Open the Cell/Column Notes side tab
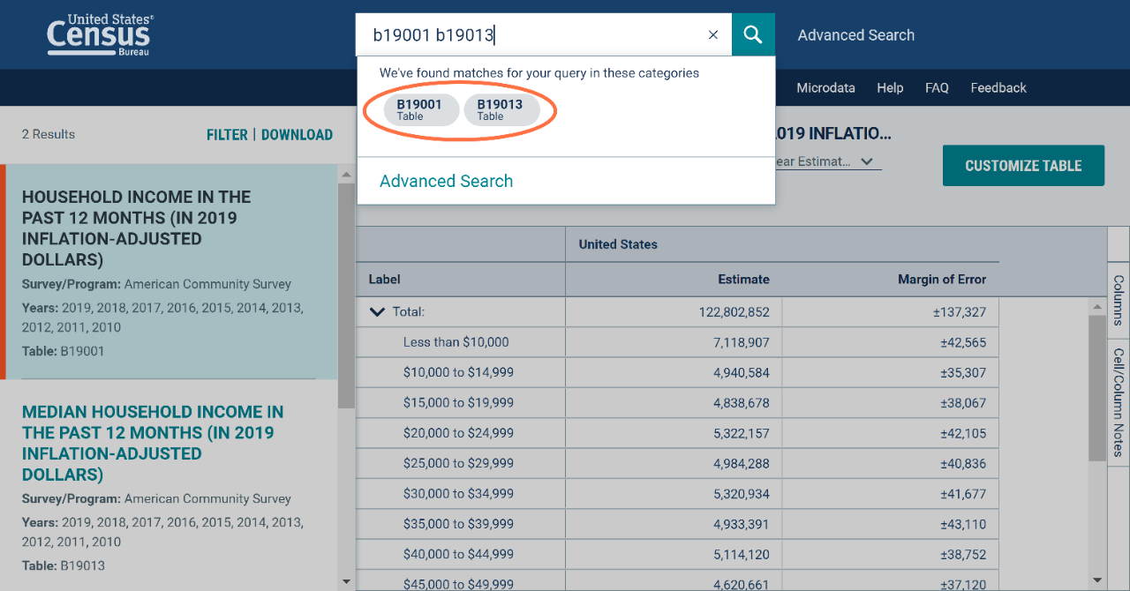The height and width of the screenshot is (591, 1130). 1119,401
